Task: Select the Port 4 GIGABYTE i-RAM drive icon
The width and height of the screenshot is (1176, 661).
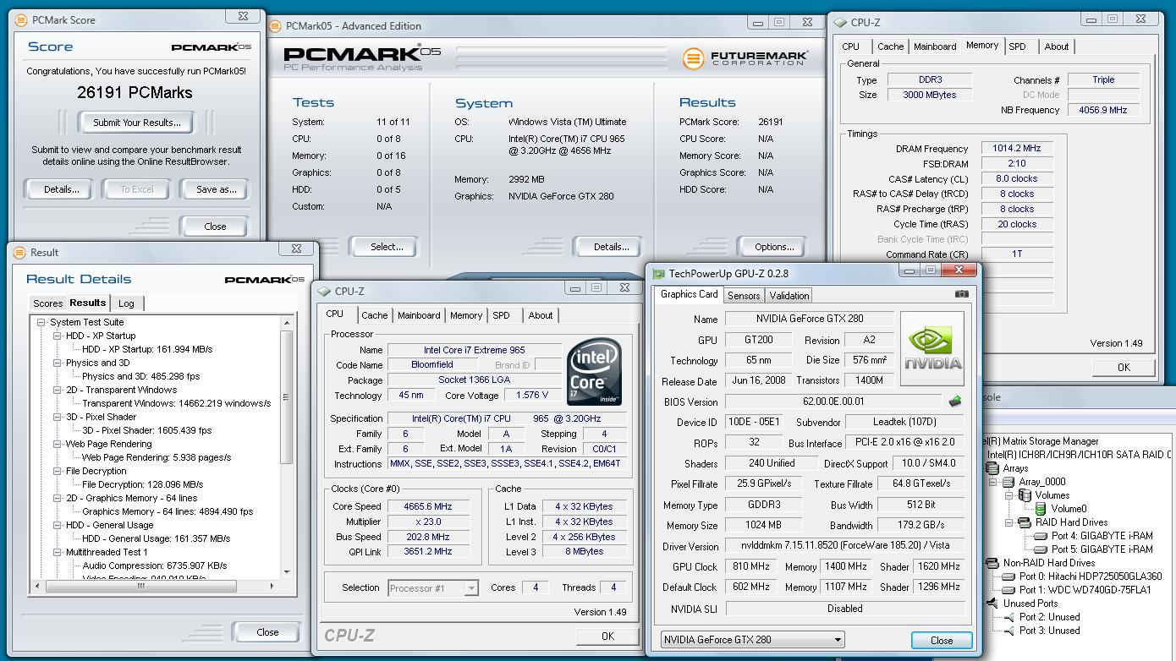Action: click(1041, 536)
